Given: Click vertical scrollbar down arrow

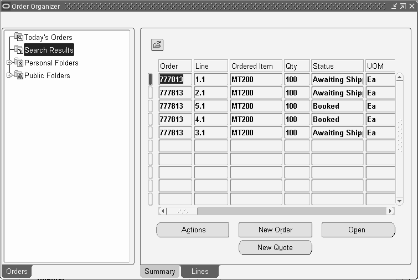Looking at the screenshot, I should (x=399, y=201).
